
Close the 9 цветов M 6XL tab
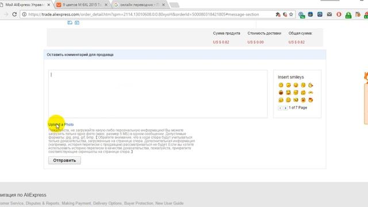pyautogui.click(x=106, y=5)
